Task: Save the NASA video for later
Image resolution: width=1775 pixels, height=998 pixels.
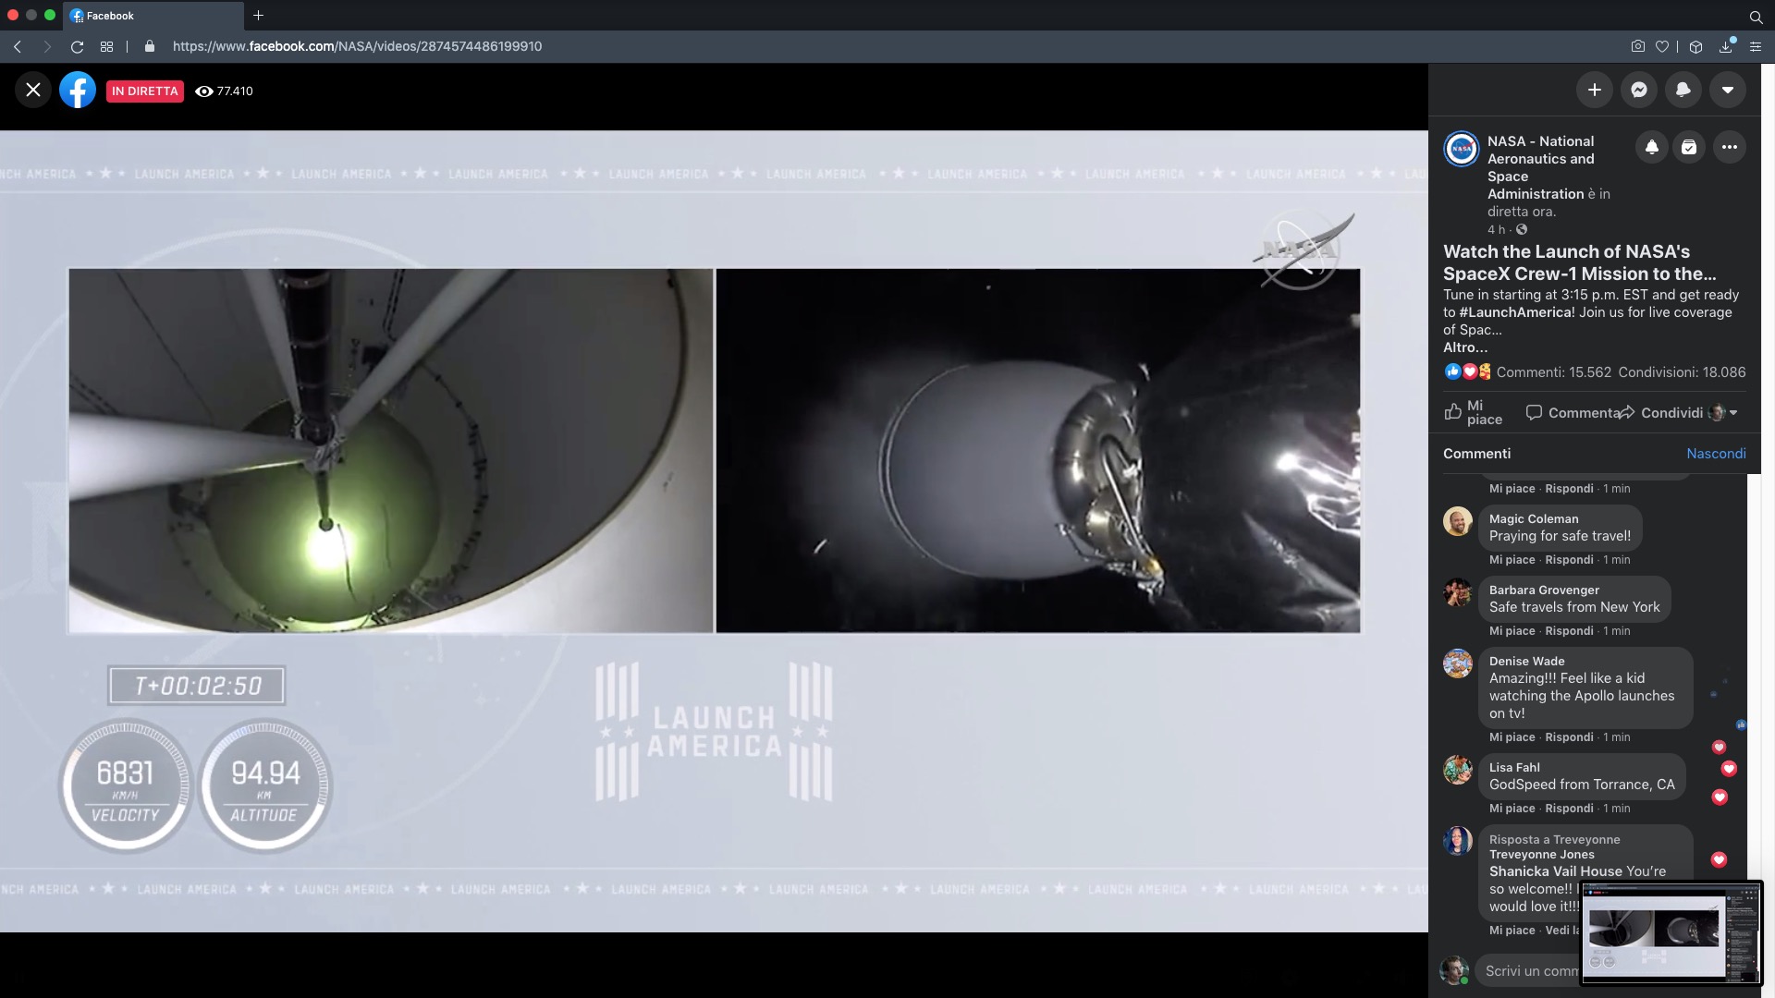Action: tap(1689, 147)
